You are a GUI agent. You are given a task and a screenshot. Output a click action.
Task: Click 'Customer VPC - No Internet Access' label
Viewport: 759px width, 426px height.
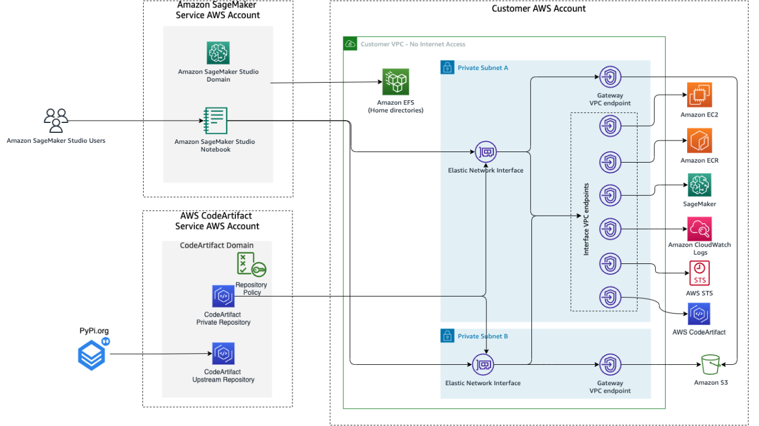coord(413,44)
